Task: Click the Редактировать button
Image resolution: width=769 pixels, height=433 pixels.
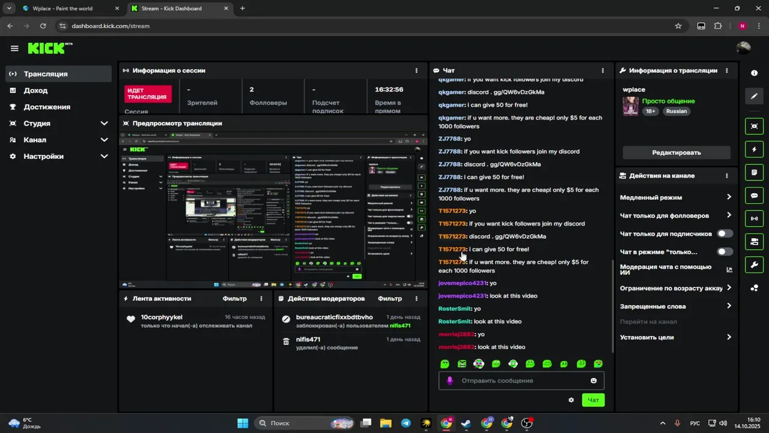Action: pyautogui.click(x=676, y=153)
